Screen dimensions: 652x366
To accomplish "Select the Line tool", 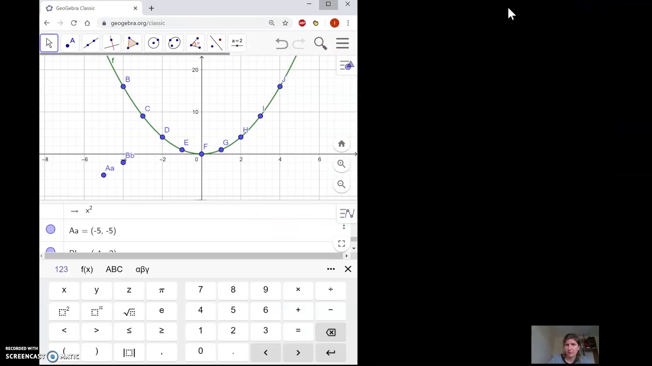I will (91, 43).
